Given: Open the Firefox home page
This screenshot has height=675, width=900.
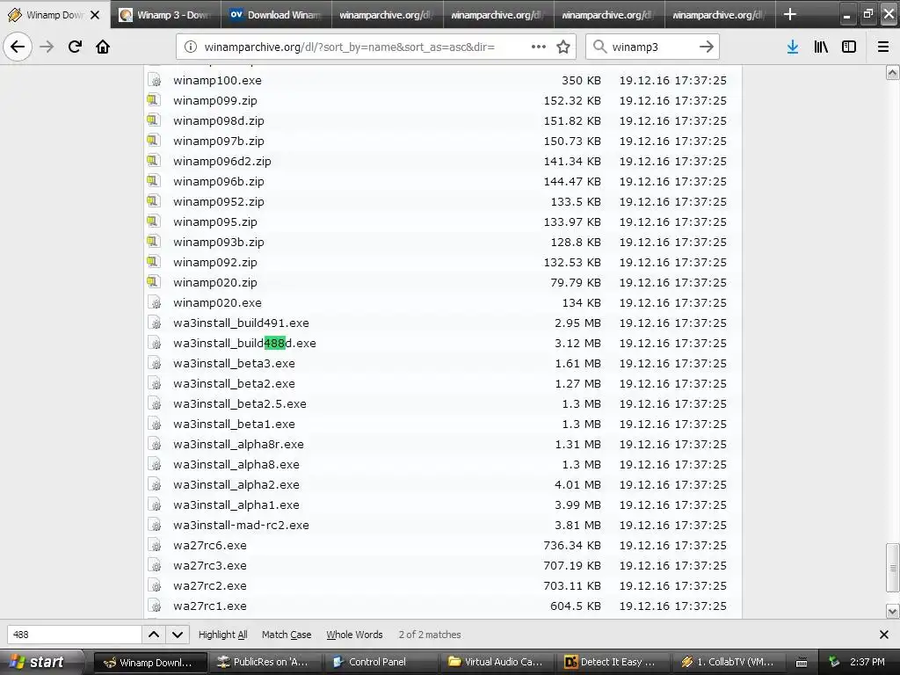Looking at the screenshot, I should [x=103, y=47].
